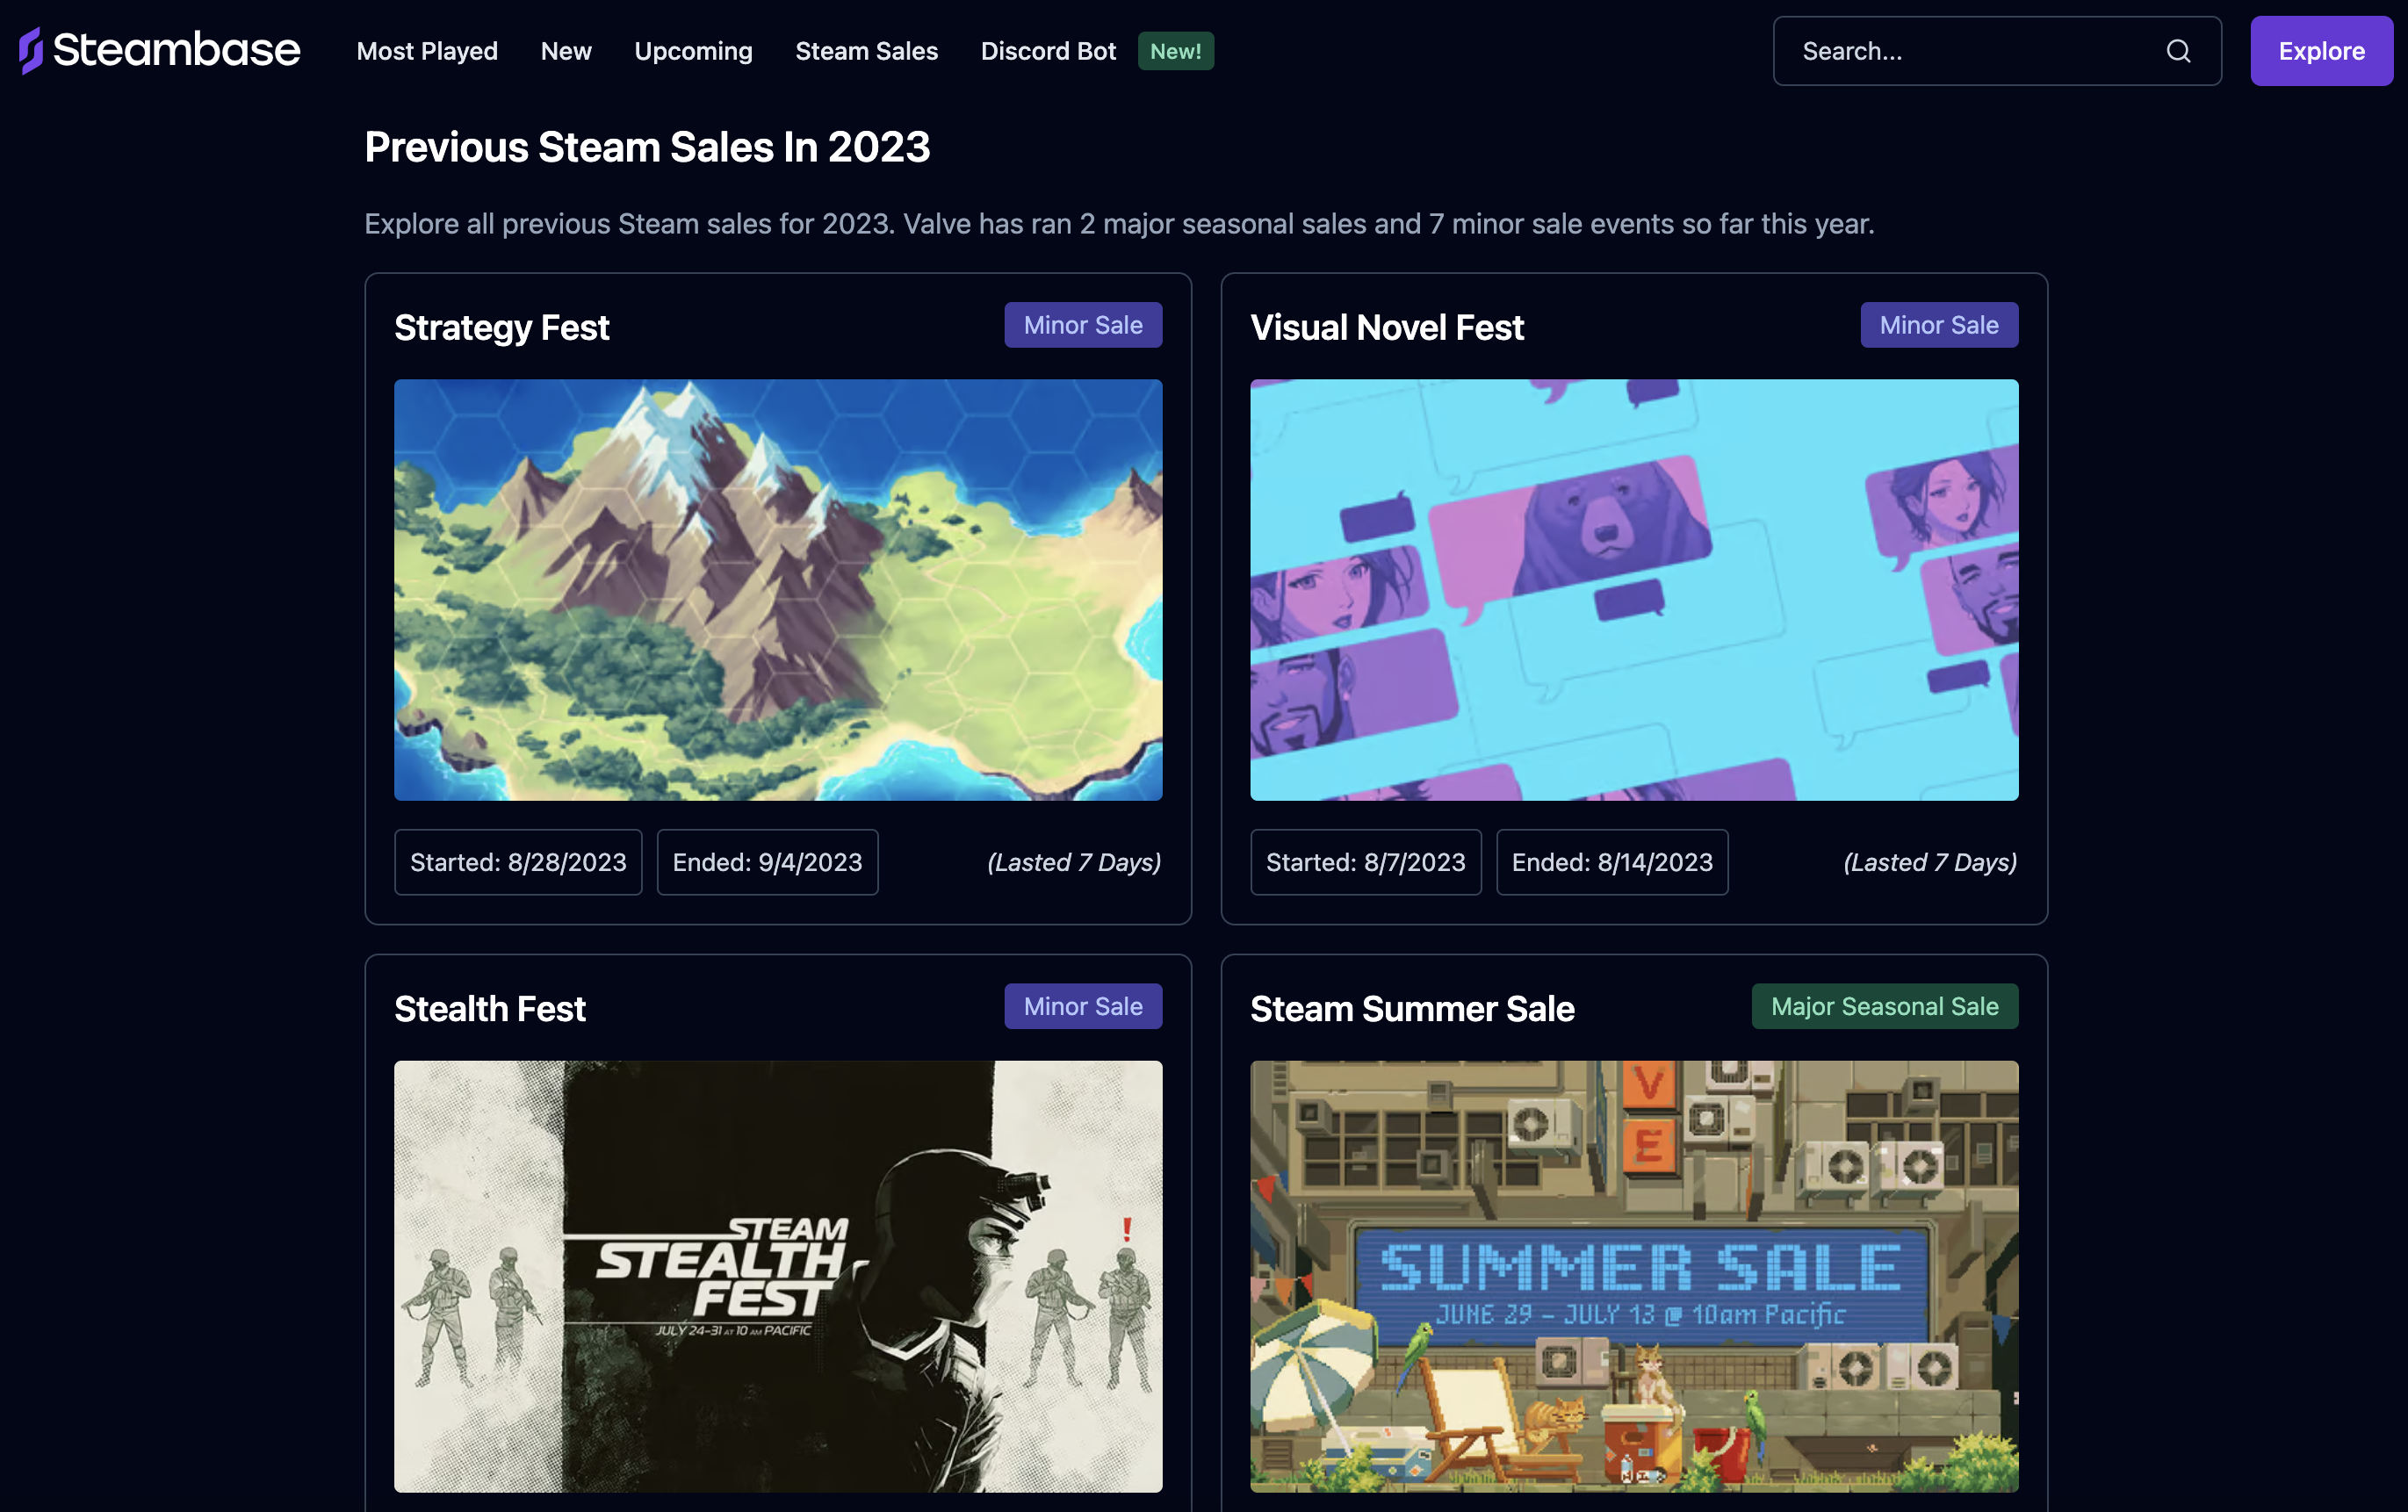
Task: Open the Steam Sales nav link
Action: pyautogui.click(x=866, y=51)
